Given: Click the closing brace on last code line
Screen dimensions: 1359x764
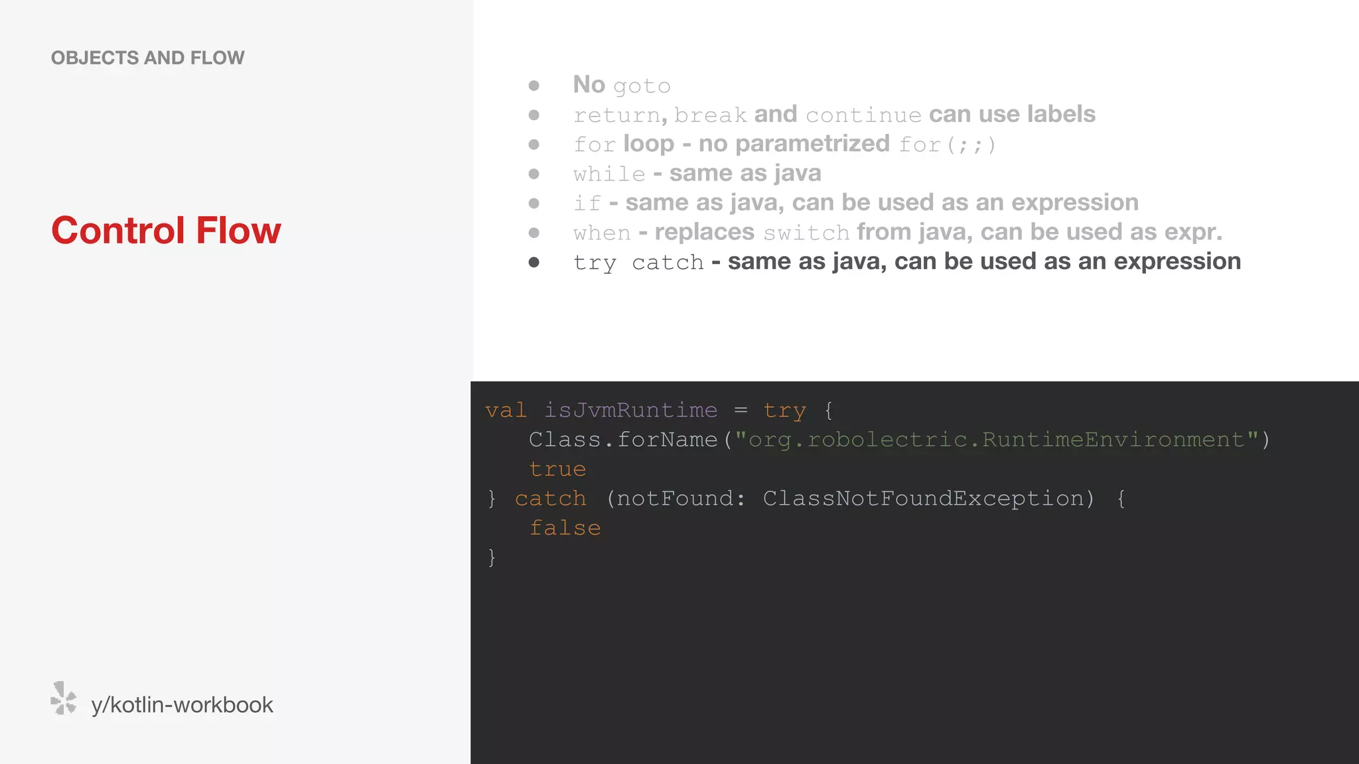Looking at the screenshot, I should pyautogui.click(x=491, y=557).
